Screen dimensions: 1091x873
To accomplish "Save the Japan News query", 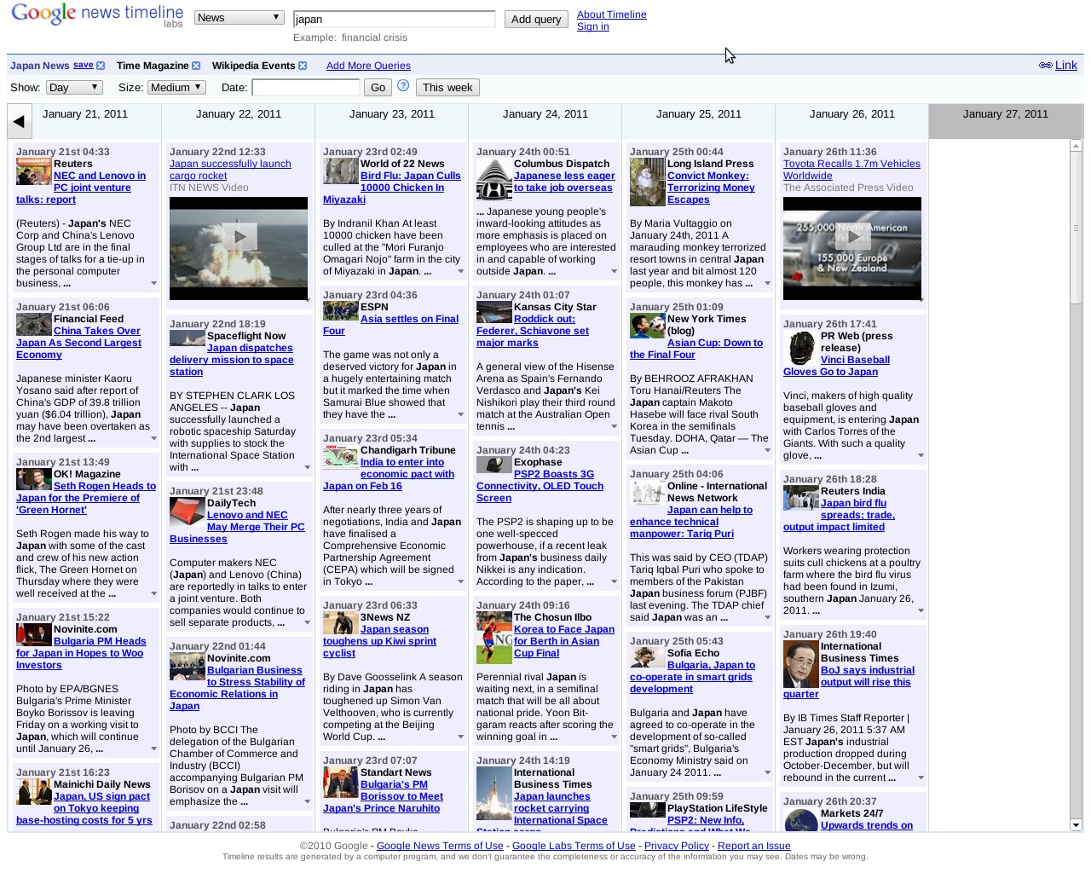I will point(83,65).
